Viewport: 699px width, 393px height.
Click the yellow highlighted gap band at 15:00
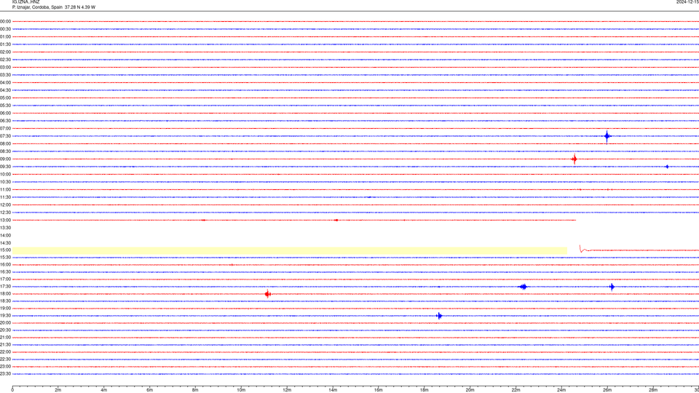point(290,250)
